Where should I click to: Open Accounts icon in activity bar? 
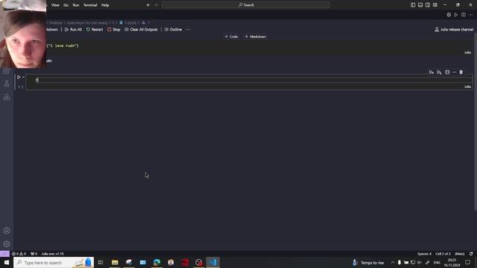[x=7, y=231]
